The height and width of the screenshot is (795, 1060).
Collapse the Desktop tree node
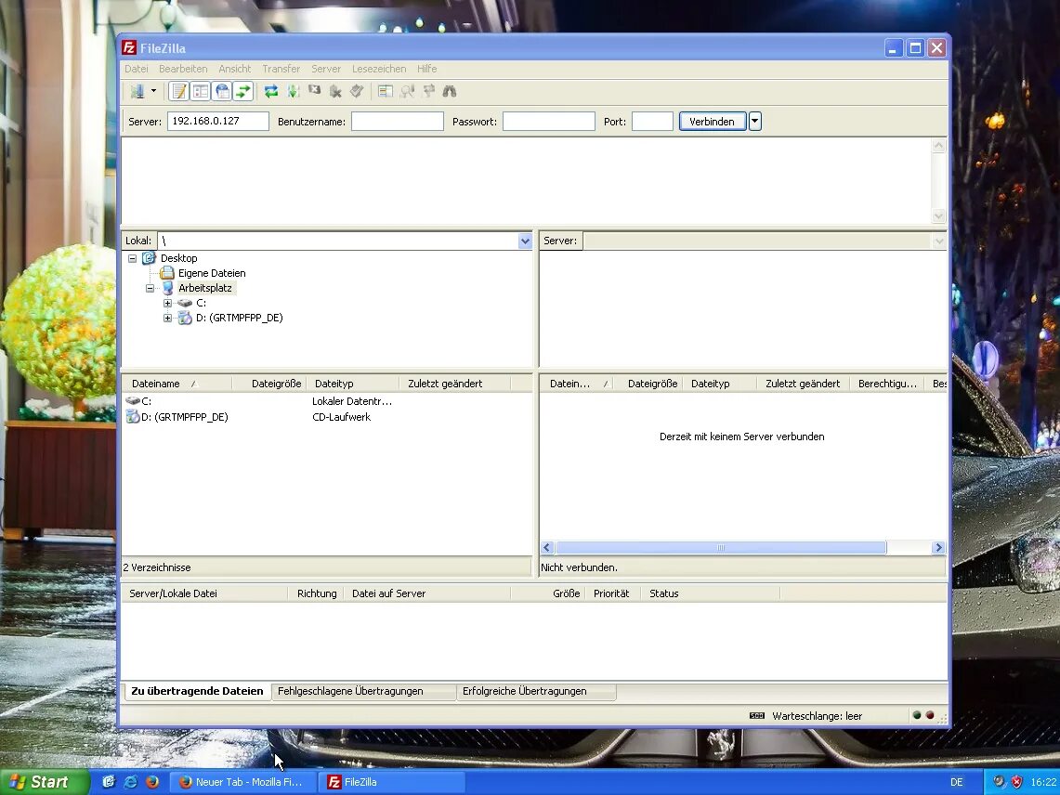pos(133,258)
